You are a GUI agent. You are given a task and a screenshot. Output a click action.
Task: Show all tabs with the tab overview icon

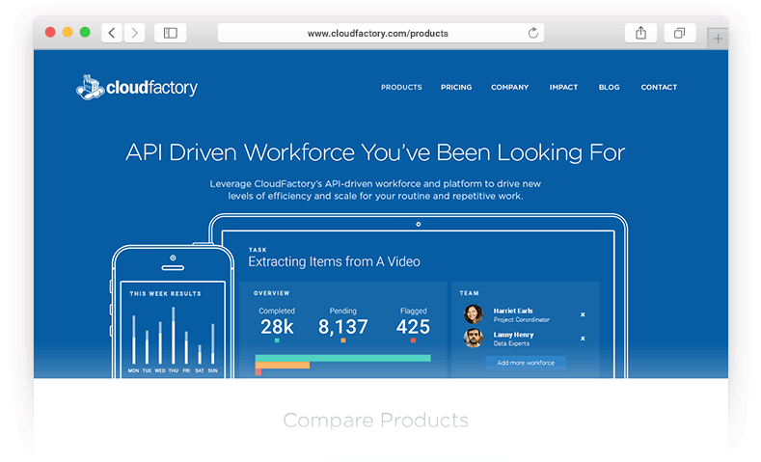679,33
